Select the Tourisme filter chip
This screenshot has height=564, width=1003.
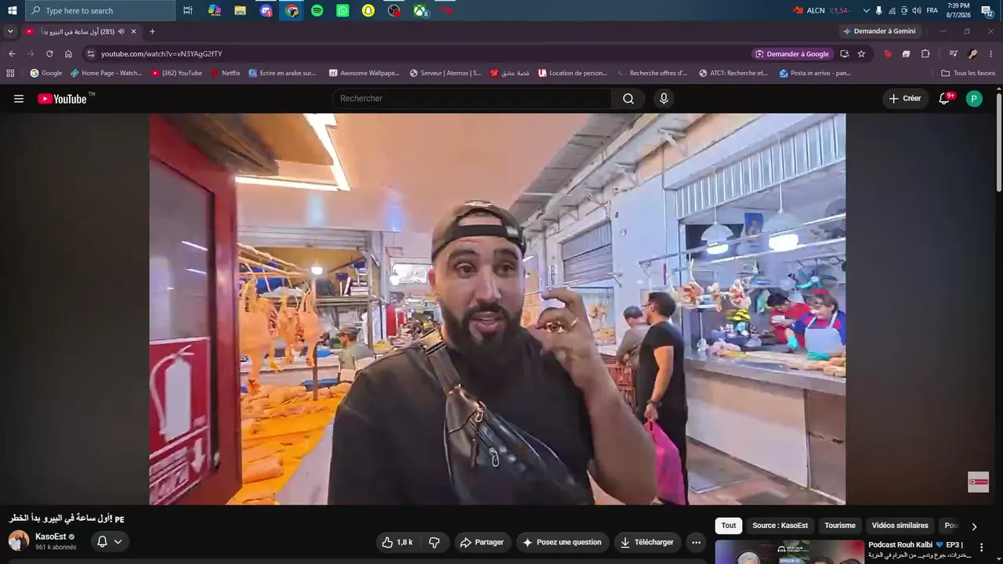[840, 526]
